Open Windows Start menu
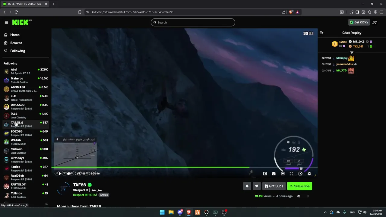 [162, 212]
